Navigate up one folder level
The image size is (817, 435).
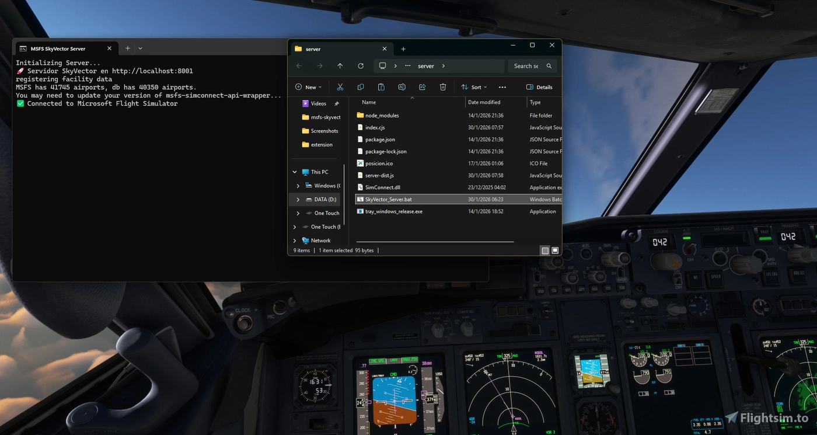(x=340, y=65)
